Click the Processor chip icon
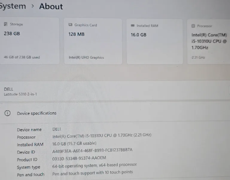The width and height of the screenshot is (230, 180). tap(193, 26)
